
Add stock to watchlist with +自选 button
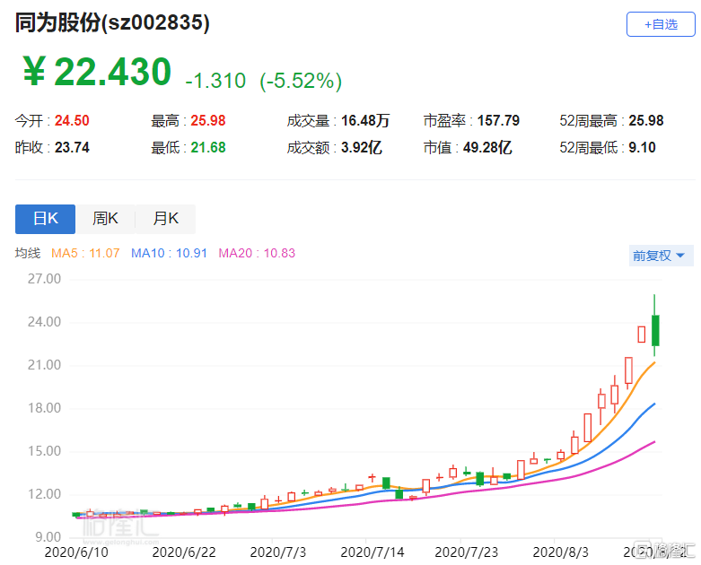pyautogui.click(x=661, y=24)
